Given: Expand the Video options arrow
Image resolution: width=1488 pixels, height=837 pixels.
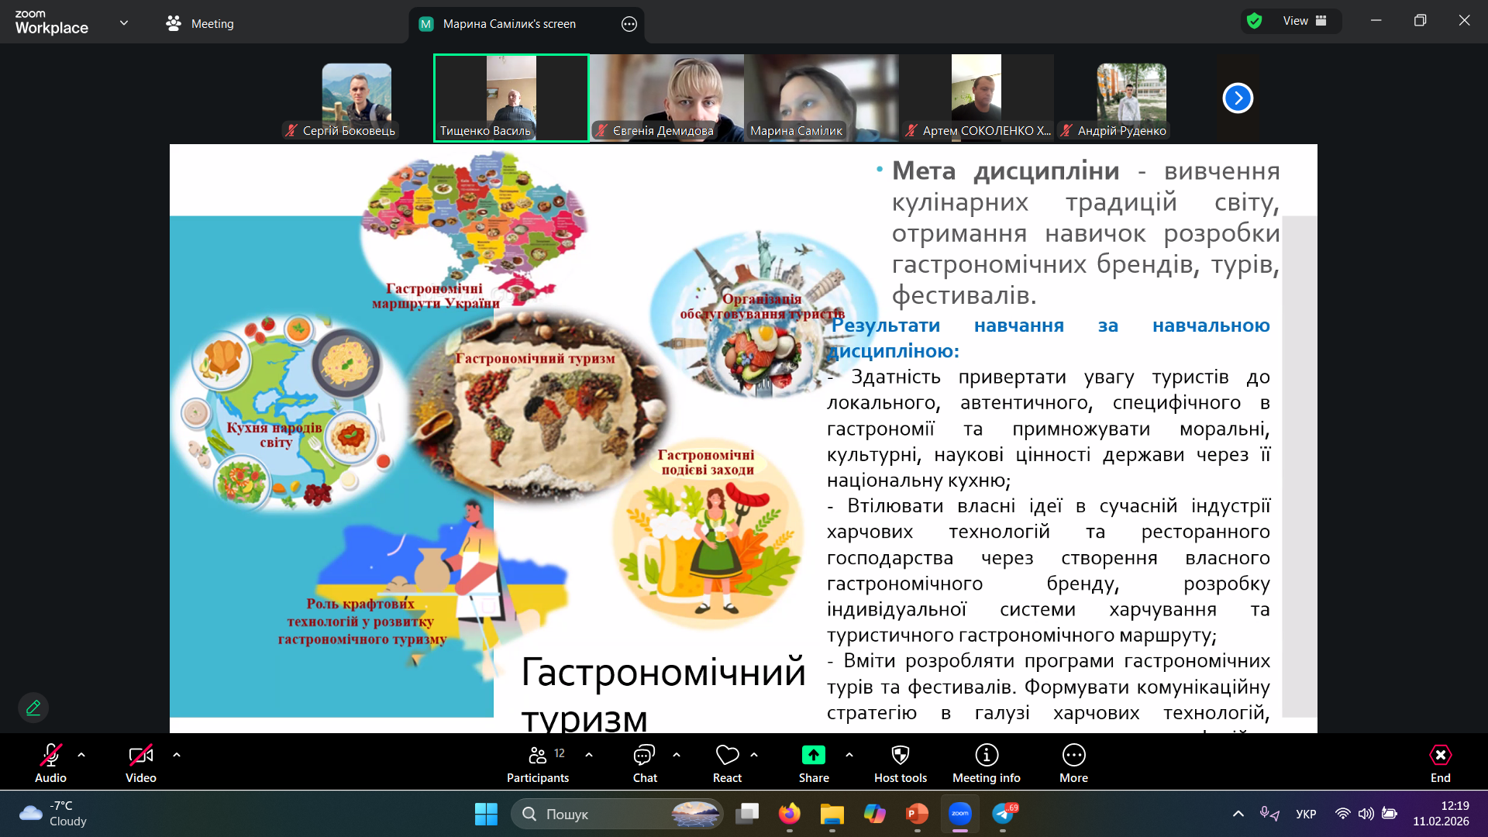Looking at the screenshot, I should point(177,755).
